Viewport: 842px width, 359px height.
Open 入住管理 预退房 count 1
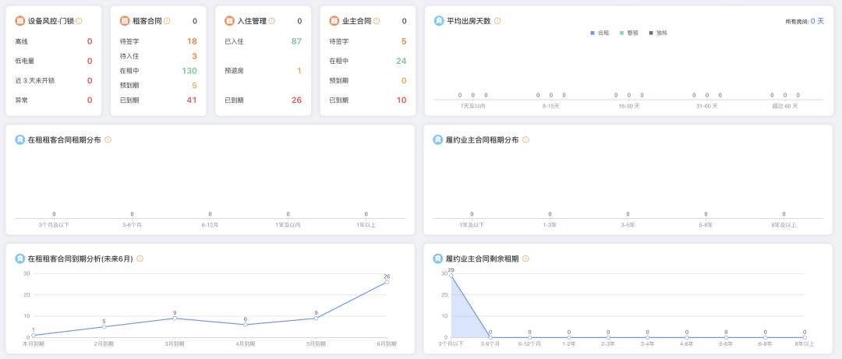(x=299, y=71)
